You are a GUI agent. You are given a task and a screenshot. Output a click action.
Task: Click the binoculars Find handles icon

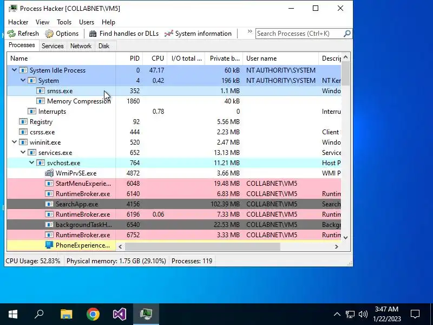[x=93, y=34]
